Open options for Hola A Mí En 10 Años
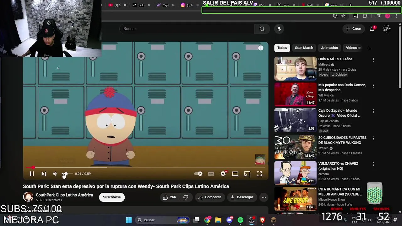Screen dimensions: 402x226 373,60
